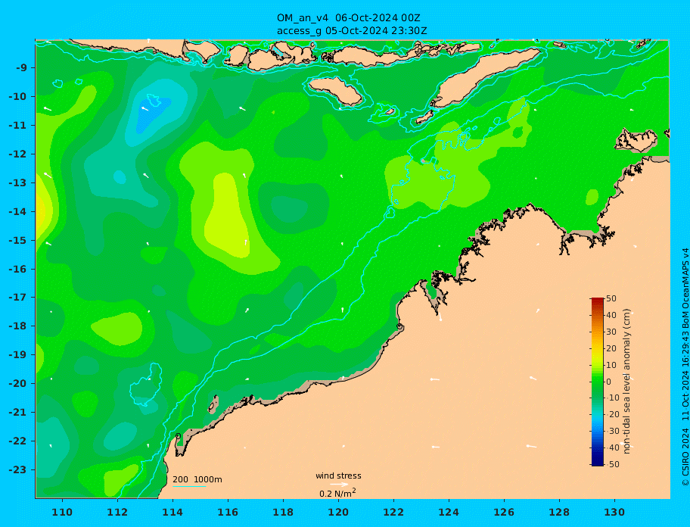Screen dimensions: 690x527
Task: Click the colorbar tick label '-40'
Action: coord(611,447)
